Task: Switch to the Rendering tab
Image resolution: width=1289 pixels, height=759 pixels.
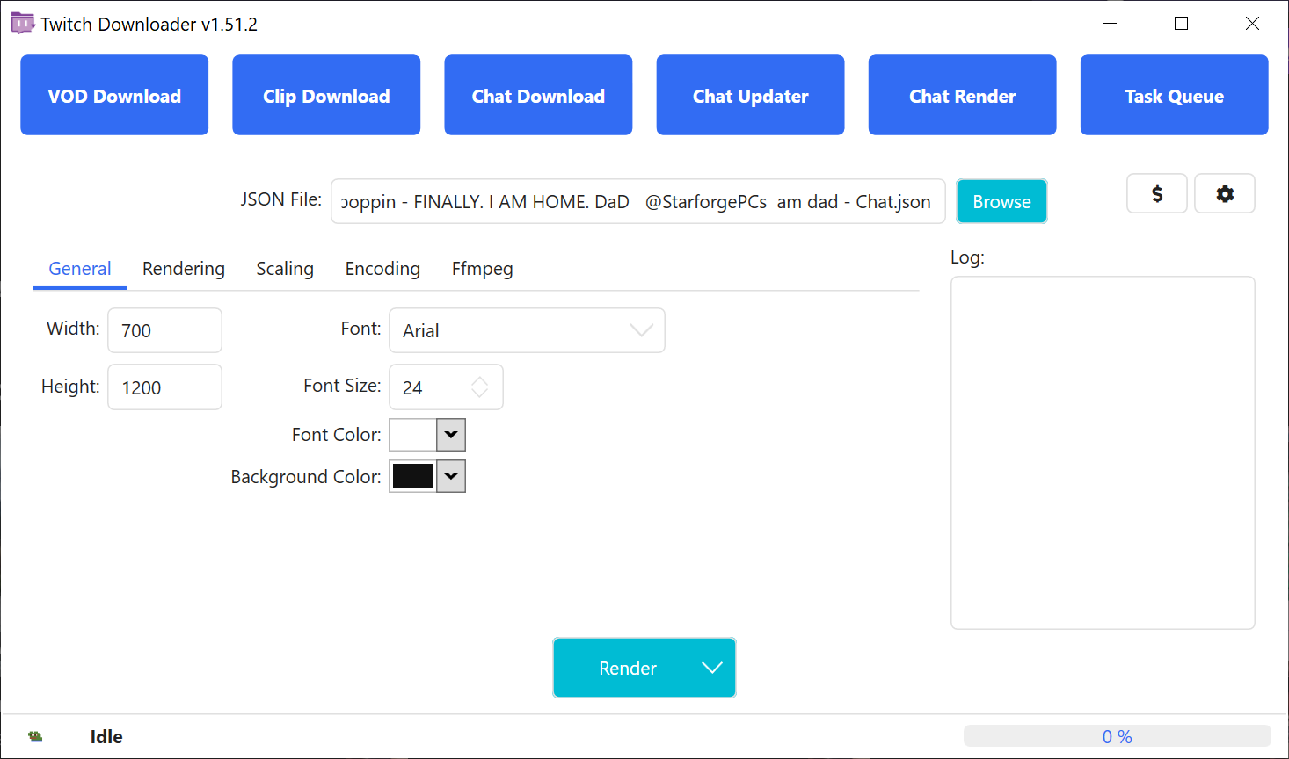Action: click(x=184, y=269)
